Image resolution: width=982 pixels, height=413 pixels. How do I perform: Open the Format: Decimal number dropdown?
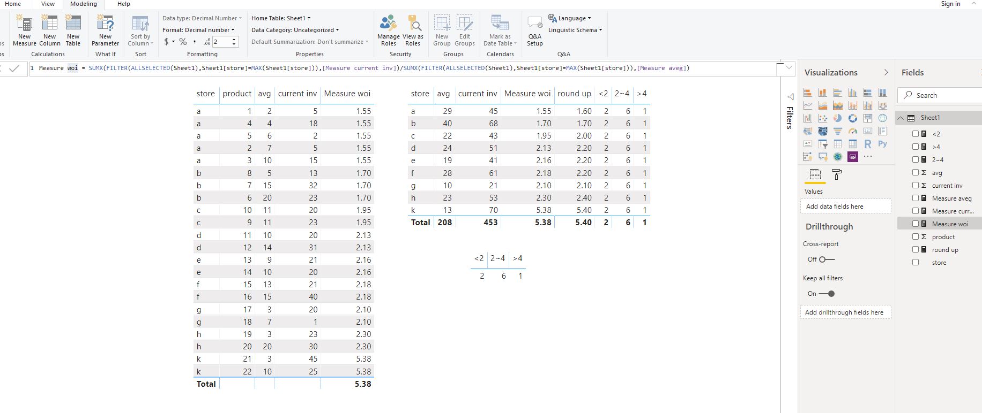(198, 30)
